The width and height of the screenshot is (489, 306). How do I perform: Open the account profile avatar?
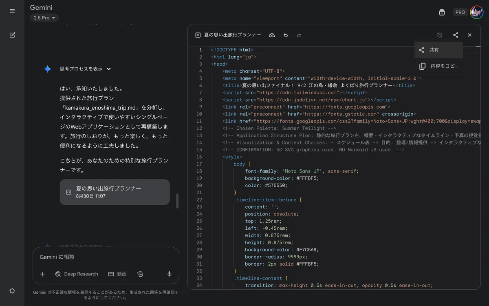(x=476, y=12)
